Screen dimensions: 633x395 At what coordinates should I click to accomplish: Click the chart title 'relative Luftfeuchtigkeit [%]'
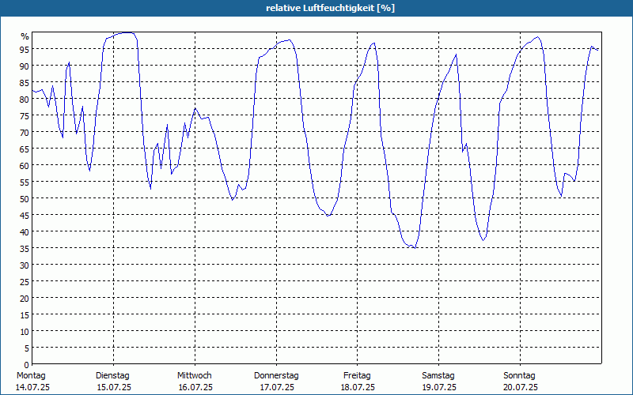click(330, 8)
